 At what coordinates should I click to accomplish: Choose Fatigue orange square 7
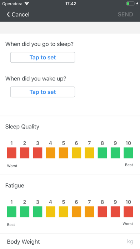click(x=89, y=212)
